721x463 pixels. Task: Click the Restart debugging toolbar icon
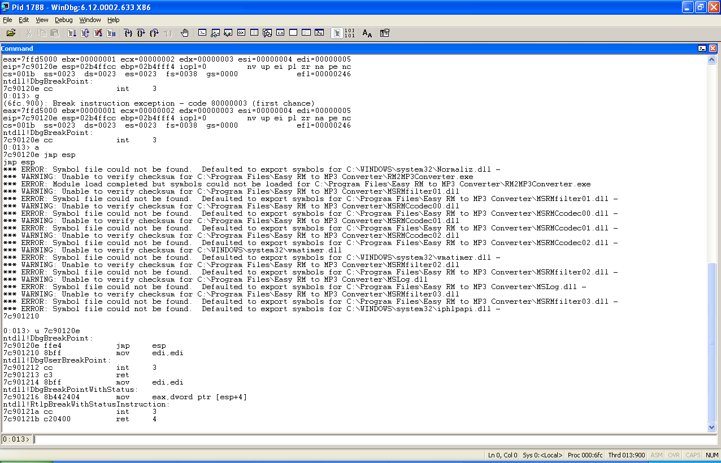point(85,33)
